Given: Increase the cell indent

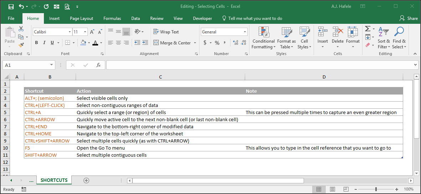Looking at the screenshot, I should point(145,43).
